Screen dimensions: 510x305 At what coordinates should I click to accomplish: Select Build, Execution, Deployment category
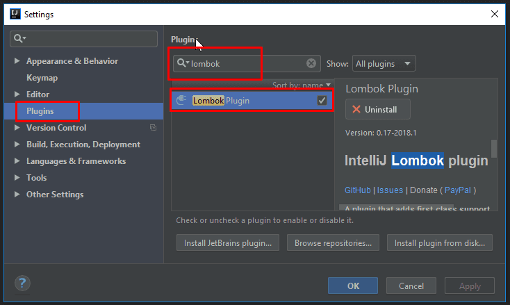tap(83, 145)
